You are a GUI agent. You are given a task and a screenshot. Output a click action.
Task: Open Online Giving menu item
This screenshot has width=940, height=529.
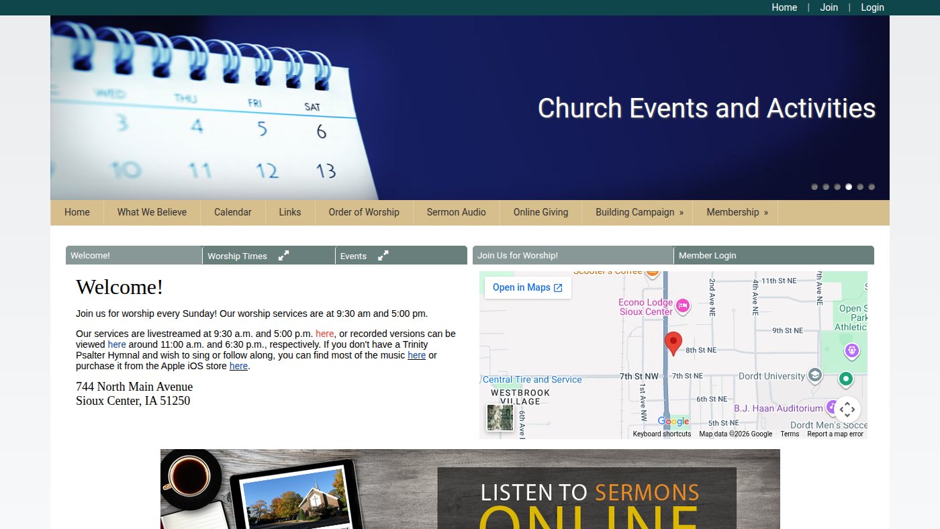(541, 212)
